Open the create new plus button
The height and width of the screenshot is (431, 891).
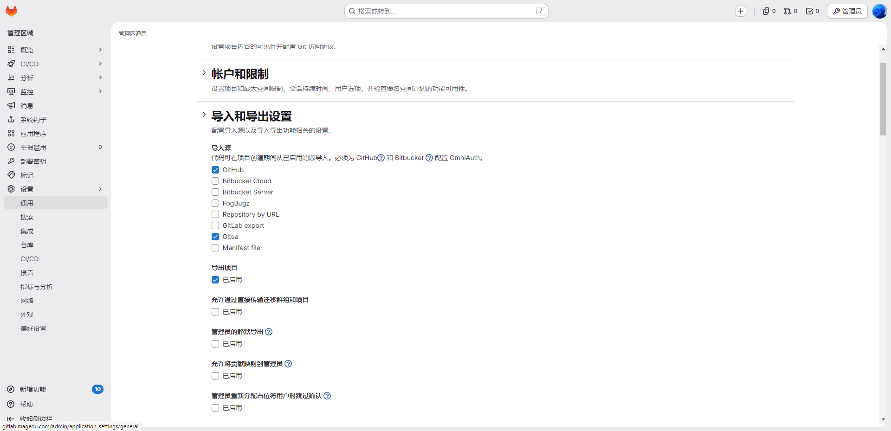pyautogui.click(x=741, y=11)
